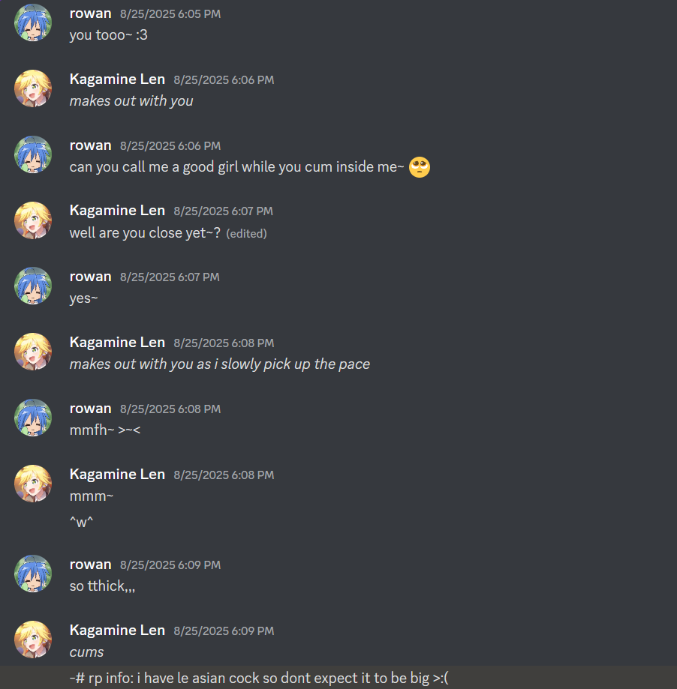Screen dimensions: 677x689
Task: Click Kagamine Len's avatar at 6:06 PM
Action: 33,88
